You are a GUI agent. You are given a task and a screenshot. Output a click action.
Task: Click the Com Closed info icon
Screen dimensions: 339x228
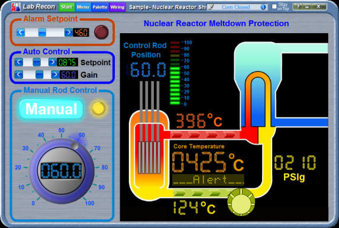pos(263,7)
